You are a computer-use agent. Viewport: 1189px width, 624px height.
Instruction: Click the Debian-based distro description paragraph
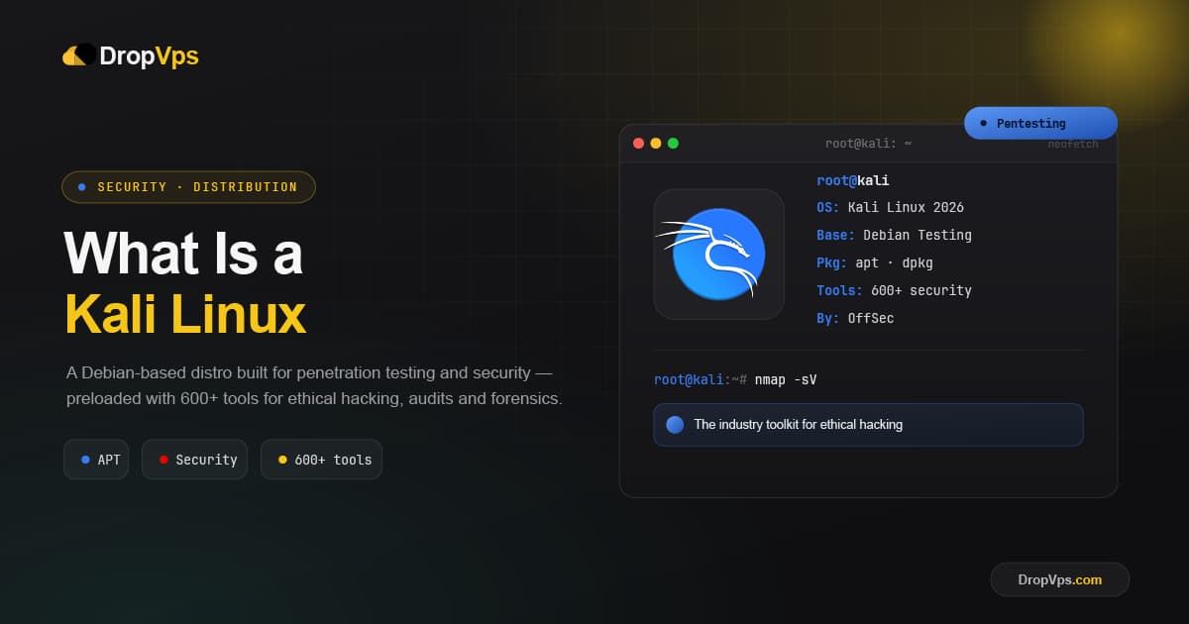pos(314,386)
